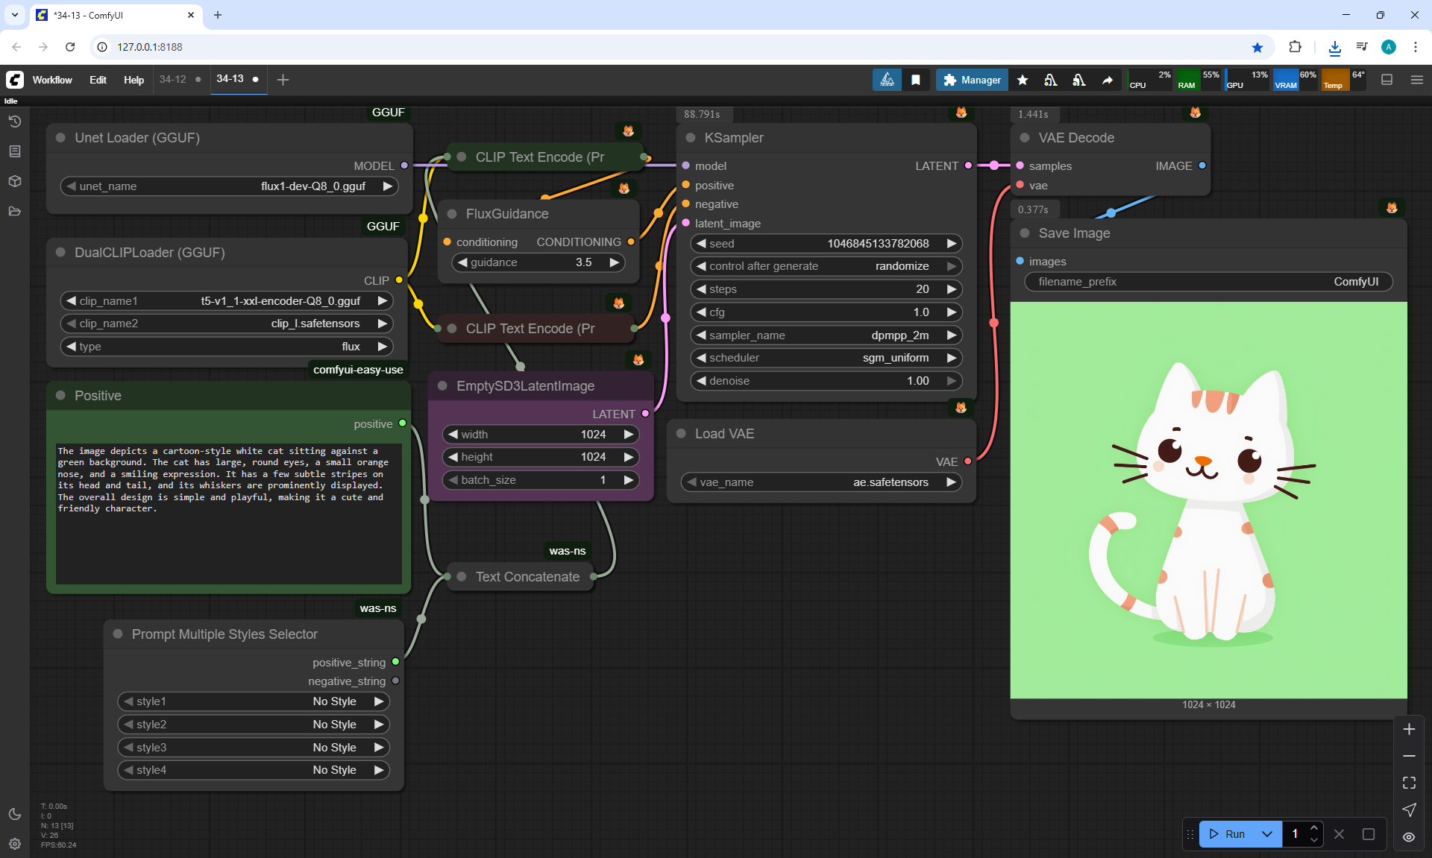1432x858 pixels.
Task: Click the star icon next to Manager
Action: click(x=1023, y=80)
